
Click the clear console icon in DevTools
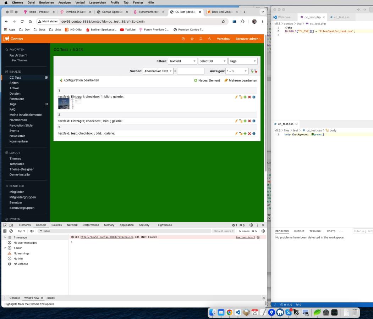pyautogui.click(x=11, y=231)
